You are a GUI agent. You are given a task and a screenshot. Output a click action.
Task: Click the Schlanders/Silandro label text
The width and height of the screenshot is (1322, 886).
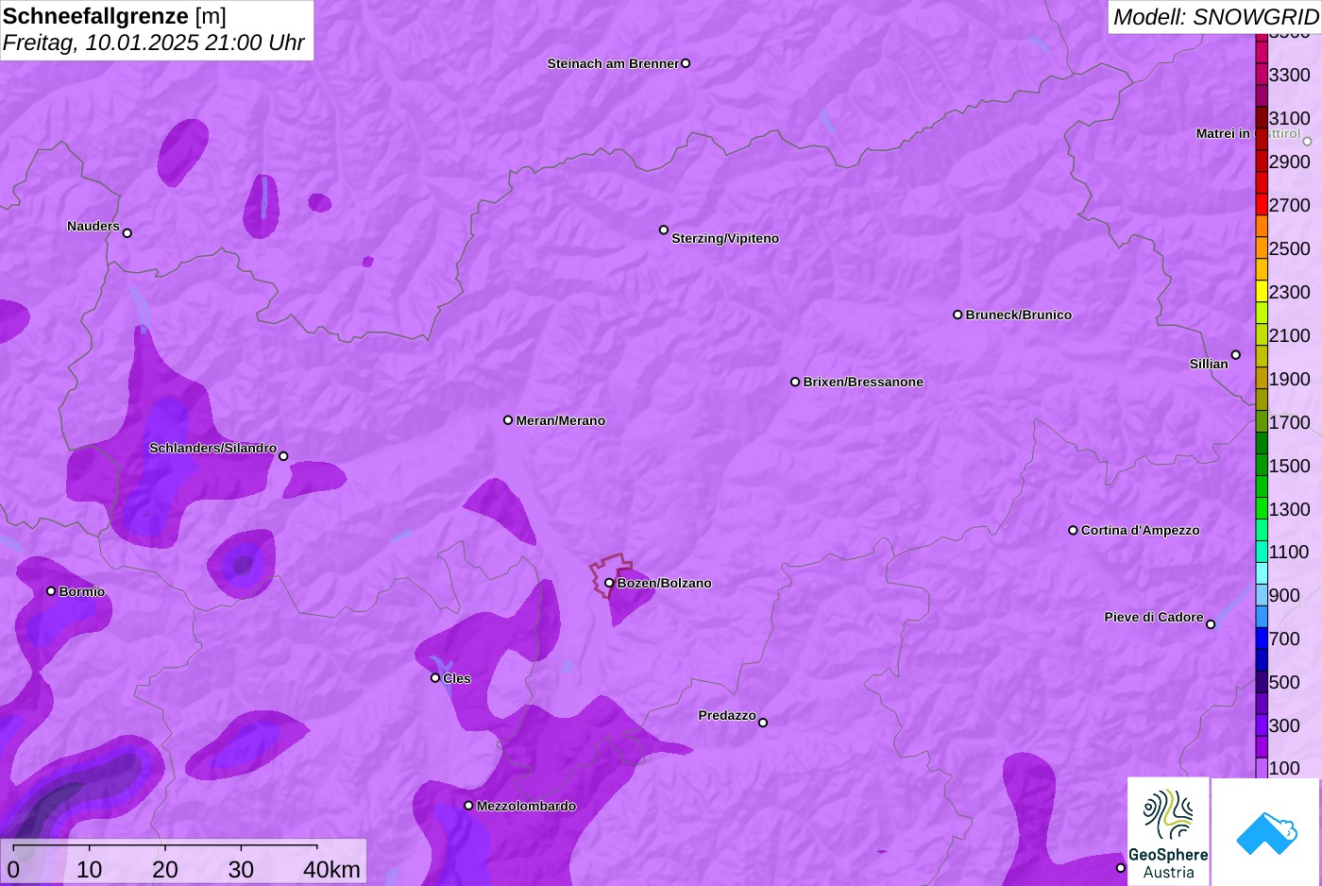tap(213, 448)
